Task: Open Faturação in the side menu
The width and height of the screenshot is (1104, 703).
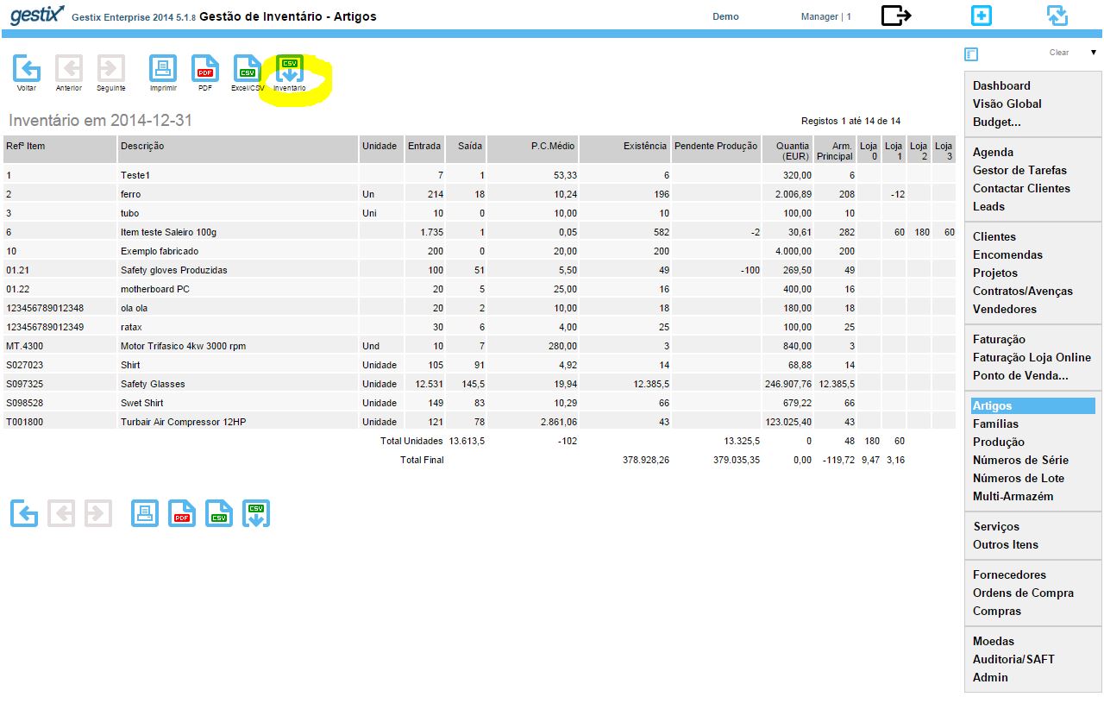Action: tap(999, 339)
